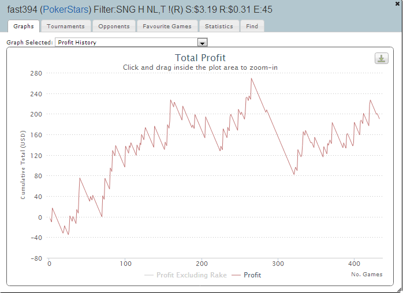
Task: Switch to the Graphs tab
Action: click(x=24, y=26)
